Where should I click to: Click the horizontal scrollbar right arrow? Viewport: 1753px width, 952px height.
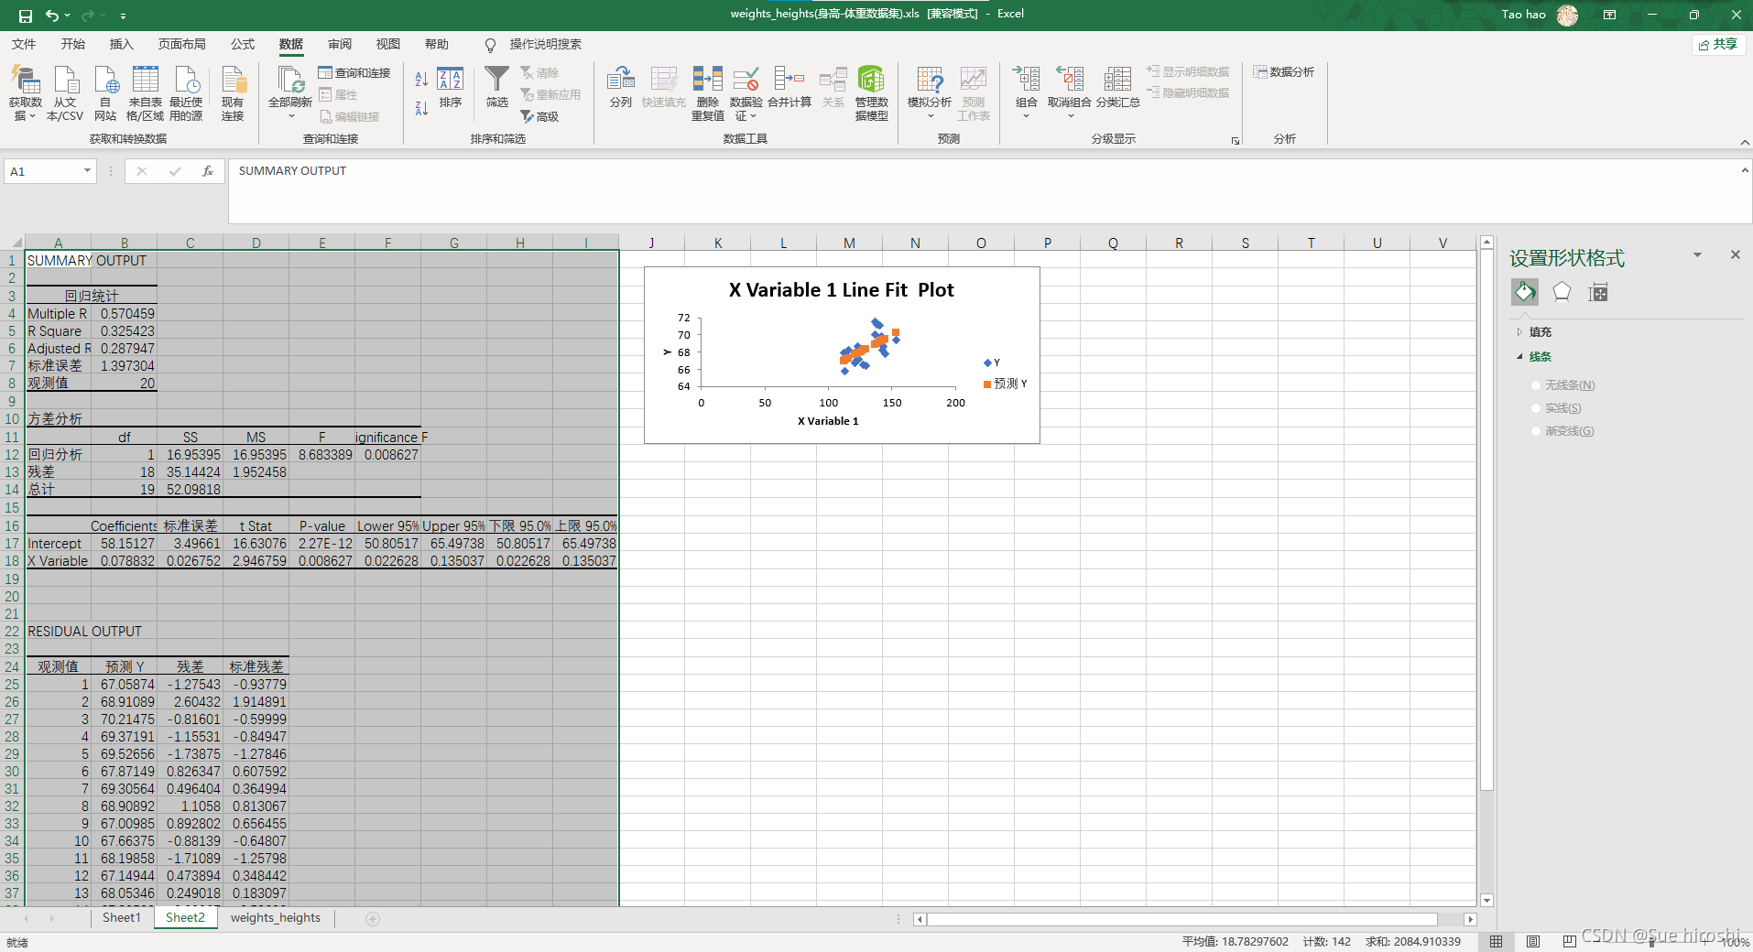pos(1470,919)
